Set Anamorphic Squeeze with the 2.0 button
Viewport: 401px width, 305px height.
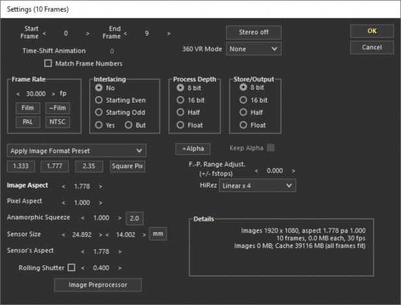point(135,219)
